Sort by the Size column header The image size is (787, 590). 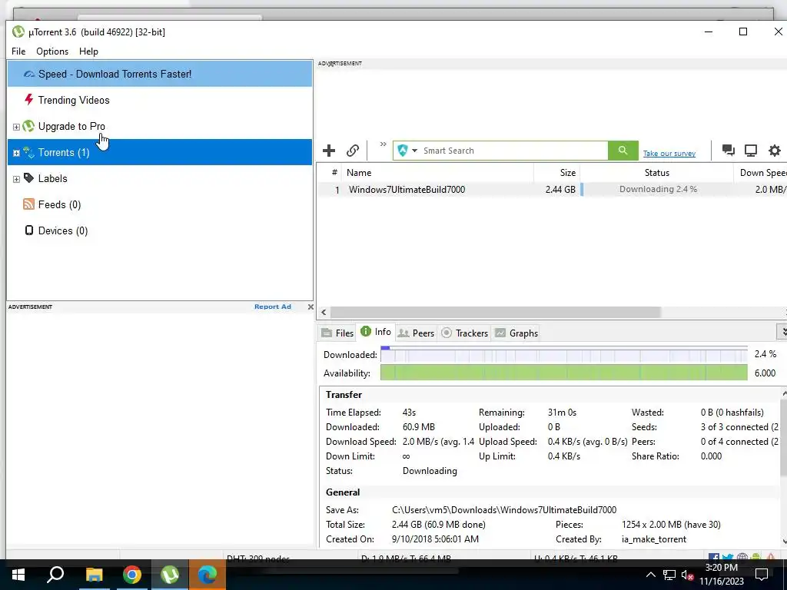(x=556, y=173)
